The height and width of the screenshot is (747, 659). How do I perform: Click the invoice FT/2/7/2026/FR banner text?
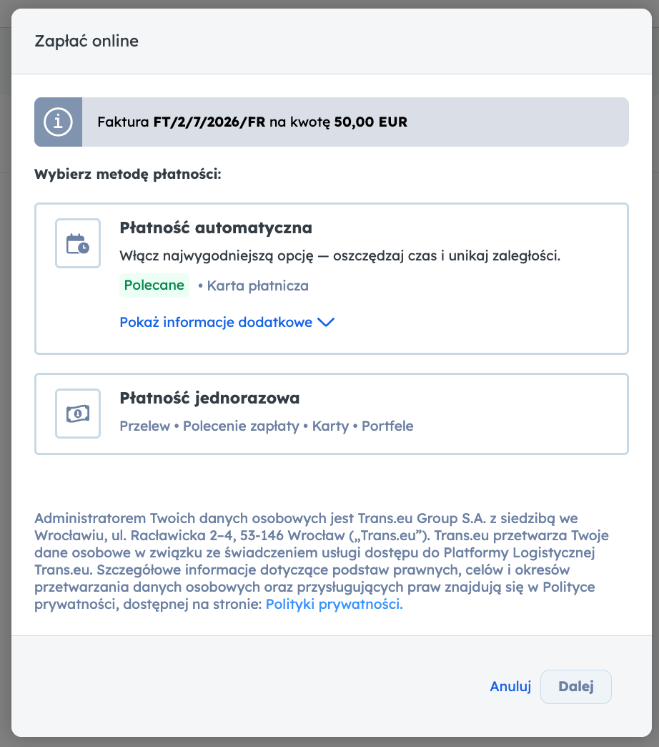(x=252, y=122)
